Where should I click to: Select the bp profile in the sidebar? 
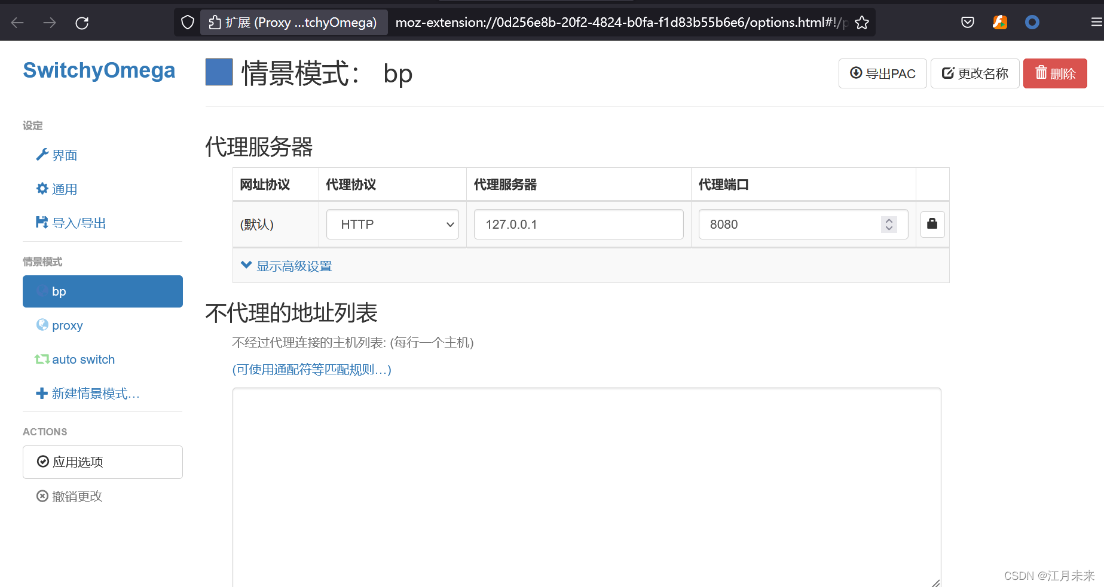pyautogui.click(x=103, y=291)
